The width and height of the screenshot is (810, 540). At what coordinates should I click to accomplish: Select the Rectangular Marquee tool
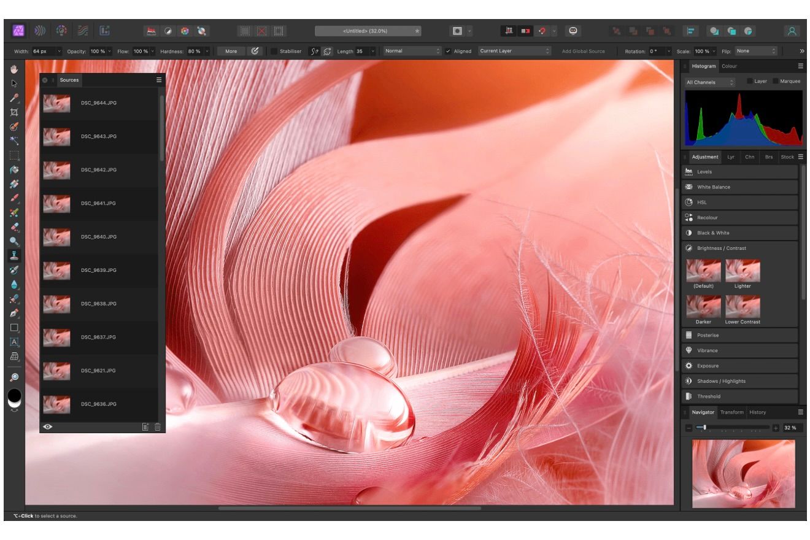14,155
